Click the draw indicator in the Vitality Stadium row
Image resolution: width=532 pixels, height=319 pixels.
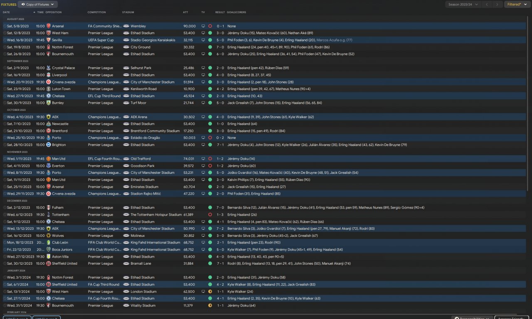(x=210, y=306)
